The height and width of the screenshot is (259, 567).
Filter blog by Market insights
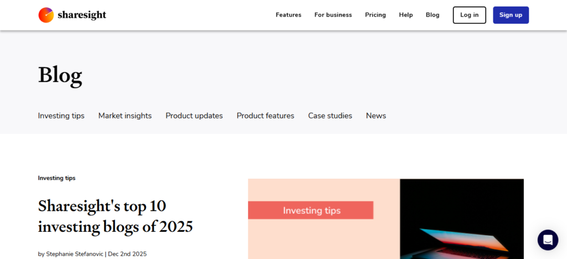tap(125, 116)
